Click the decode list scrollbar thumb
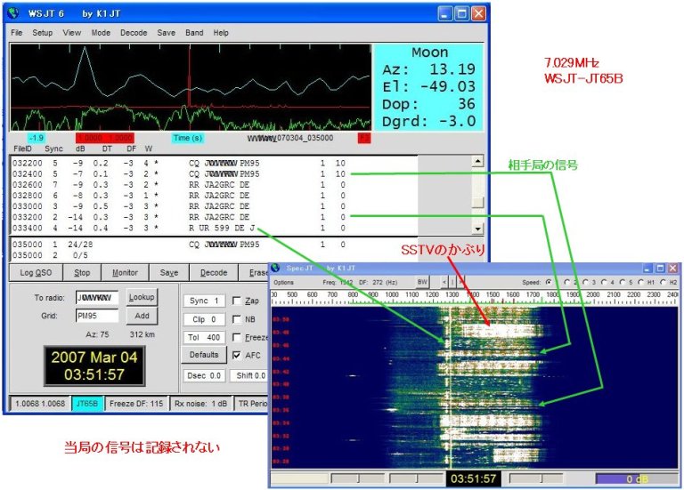Screen dimensions: 684x490 pos(478,203)
